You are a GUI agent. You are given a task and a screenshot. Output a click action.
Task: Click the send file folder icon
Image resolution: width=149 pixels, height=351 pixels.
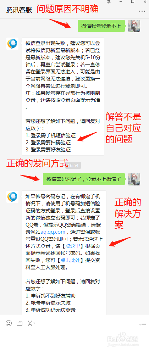click(x=20, y=323)
